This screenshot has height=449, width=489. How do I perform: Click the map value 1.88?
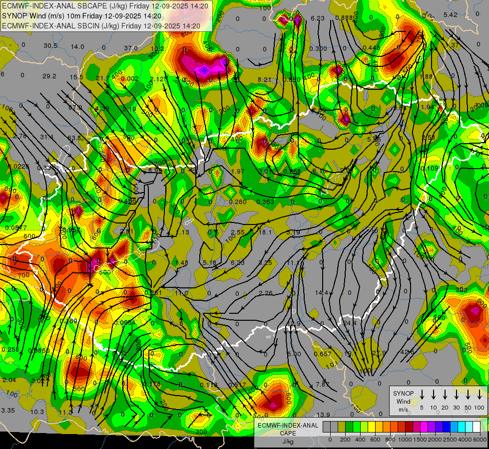point(427,77)
